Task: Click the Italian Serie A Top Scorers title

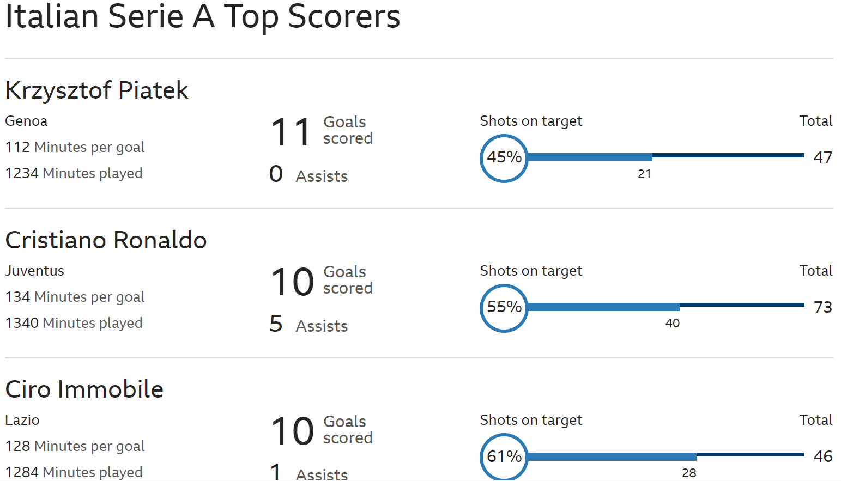Action: [202, 16]
